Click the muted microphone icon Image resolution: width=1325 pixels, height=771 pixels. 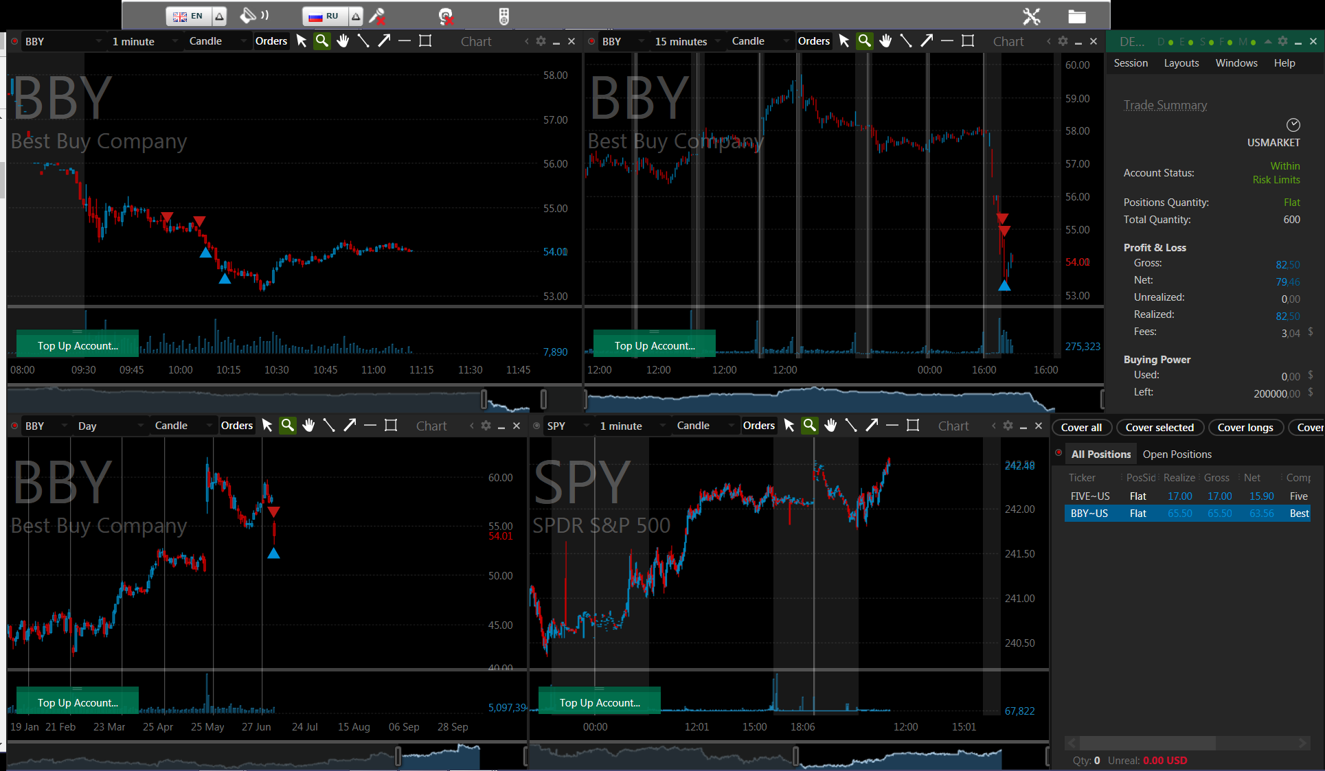pyautogui.click(x=377, y=16)
